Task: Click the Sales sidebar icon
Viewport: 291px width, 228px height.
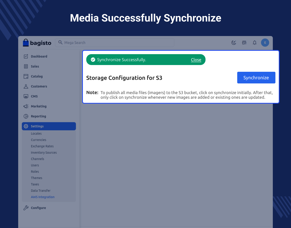Action: (26, 67)
